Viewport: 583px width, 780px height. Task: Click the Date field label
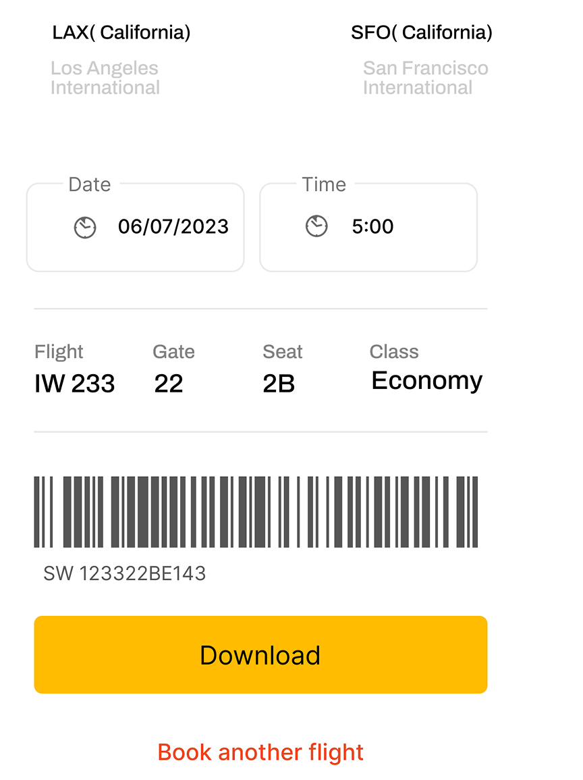tap(90, 184)
